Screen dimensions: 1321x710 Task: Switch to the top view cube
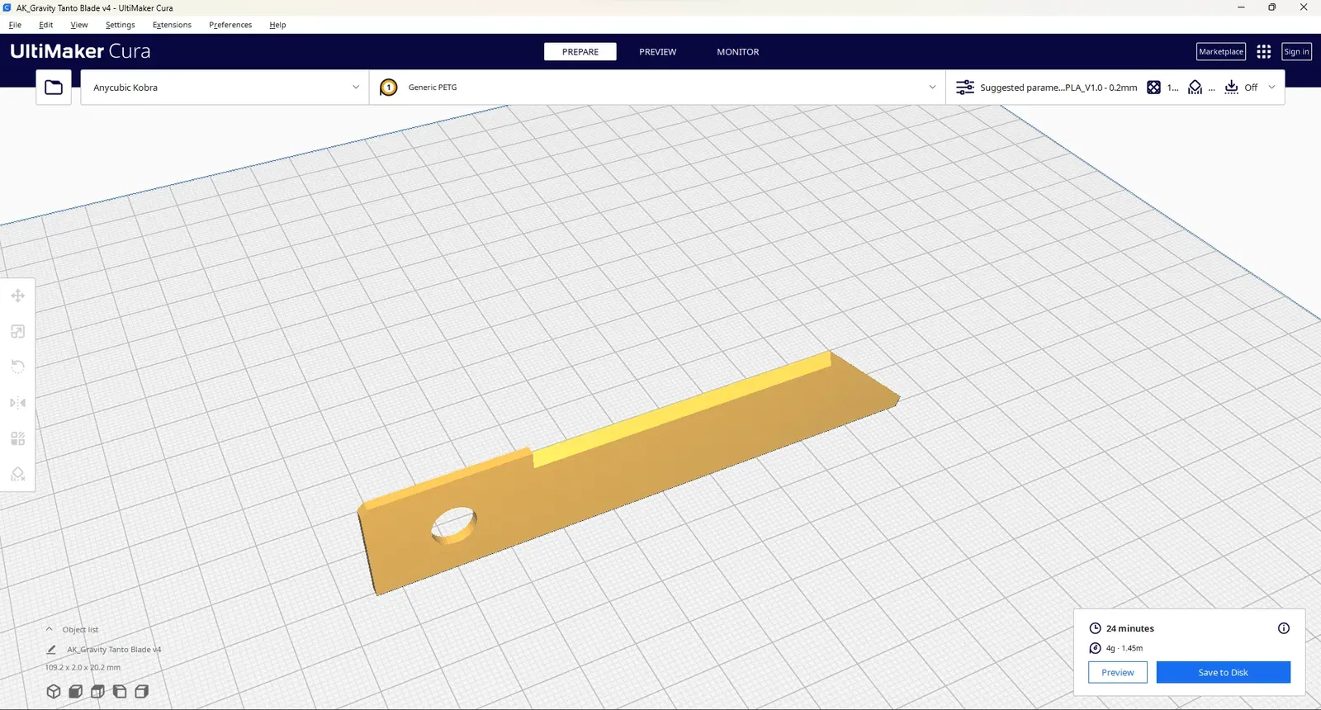(97, 692)
